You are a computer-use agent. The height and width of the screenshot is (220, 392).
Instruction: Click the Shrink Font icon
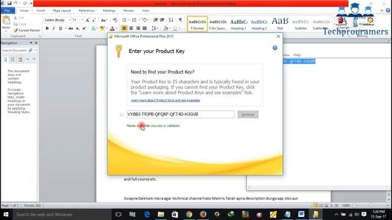coord(94,20)
